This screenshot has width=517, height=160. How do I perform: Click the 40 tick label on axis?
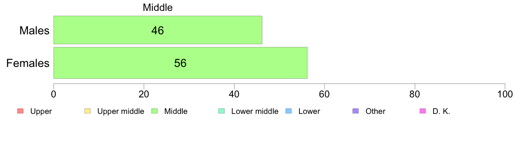(234, 94)
